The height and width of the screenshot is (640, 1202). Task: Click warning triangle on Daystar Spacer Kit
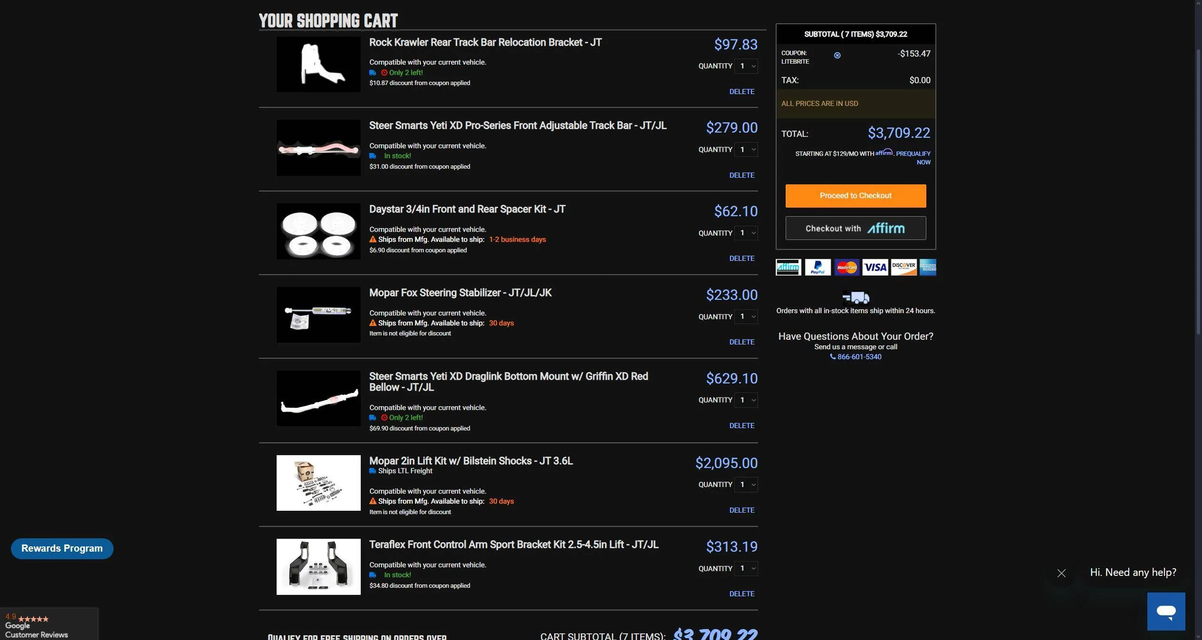pyautogui.click(x=373, y=239)
